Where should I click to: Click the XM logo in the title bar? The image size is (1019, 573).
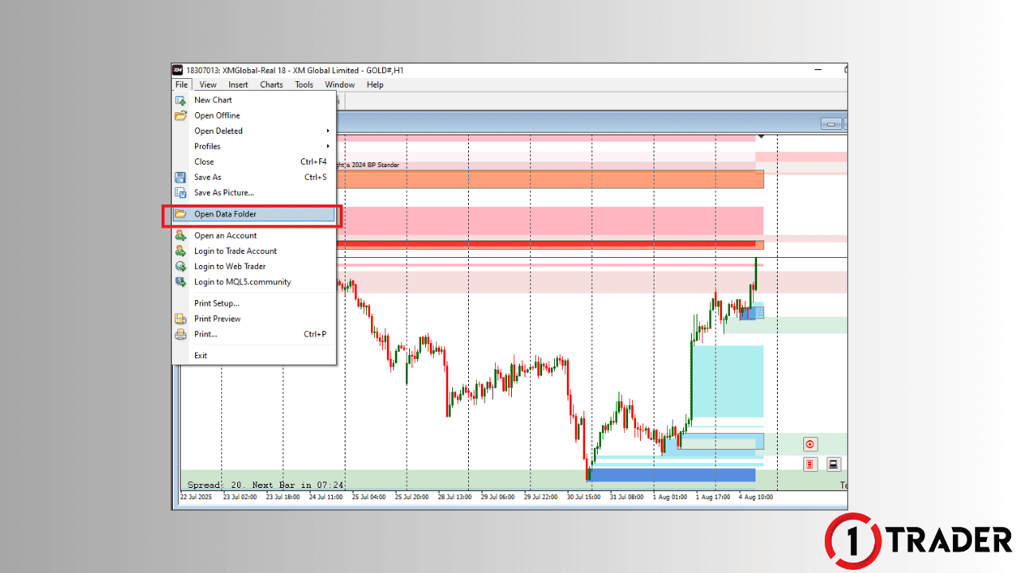[x=178, y=70]
